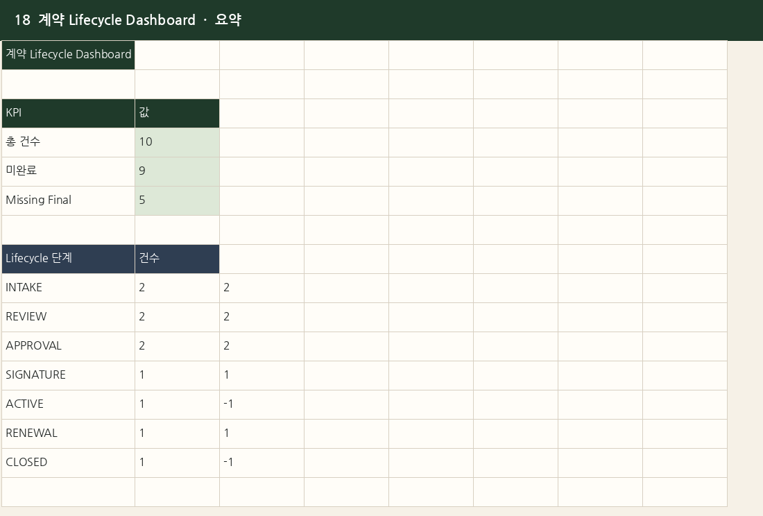This screenshot has height=516, width=763.
Task: Click the 'CLOSED' stage cell
Action: (x=68, y=463)
